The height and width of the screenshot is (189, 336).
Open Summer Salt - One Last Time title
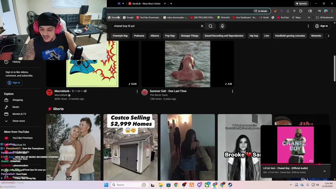[168, 91]
